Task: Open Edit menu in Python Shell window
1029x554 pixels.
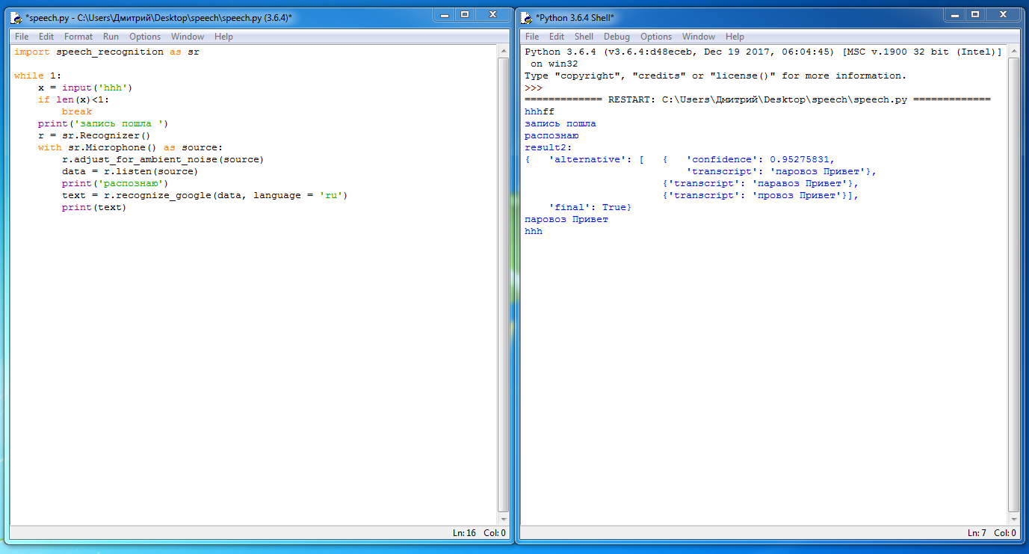Action: click(557, 36)
